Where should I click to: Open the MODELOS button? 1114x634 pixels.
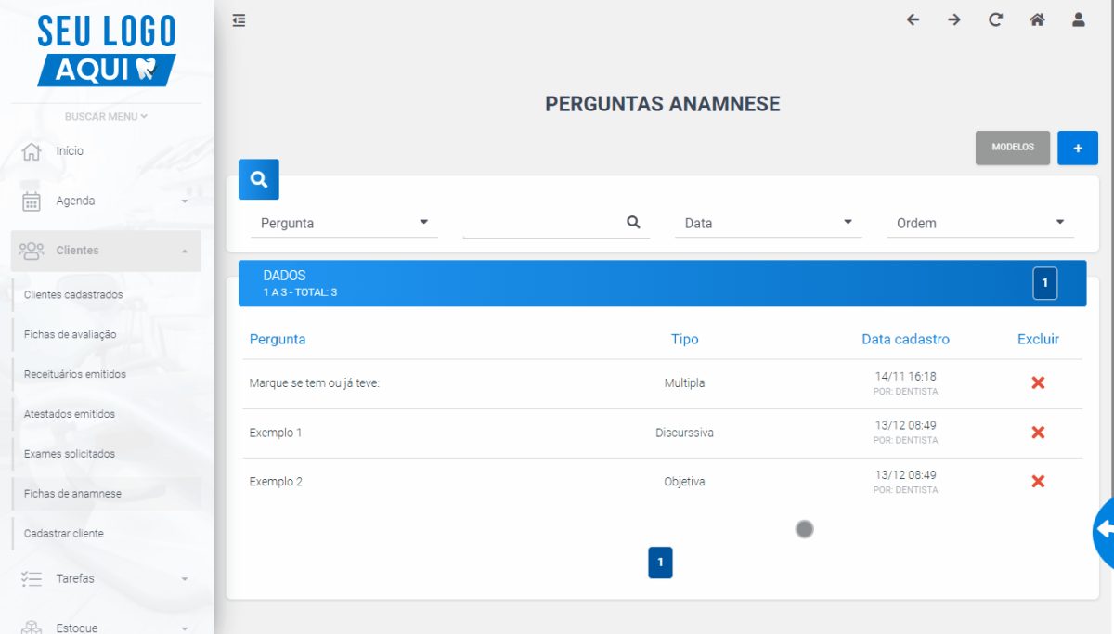[1013, 148]
